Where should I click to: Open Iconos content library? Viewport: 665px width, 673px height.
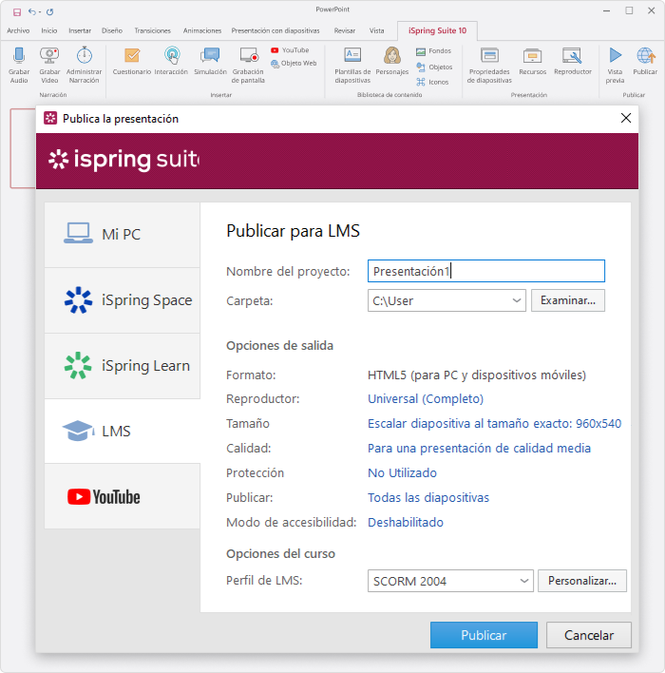[x=432, y=82]
